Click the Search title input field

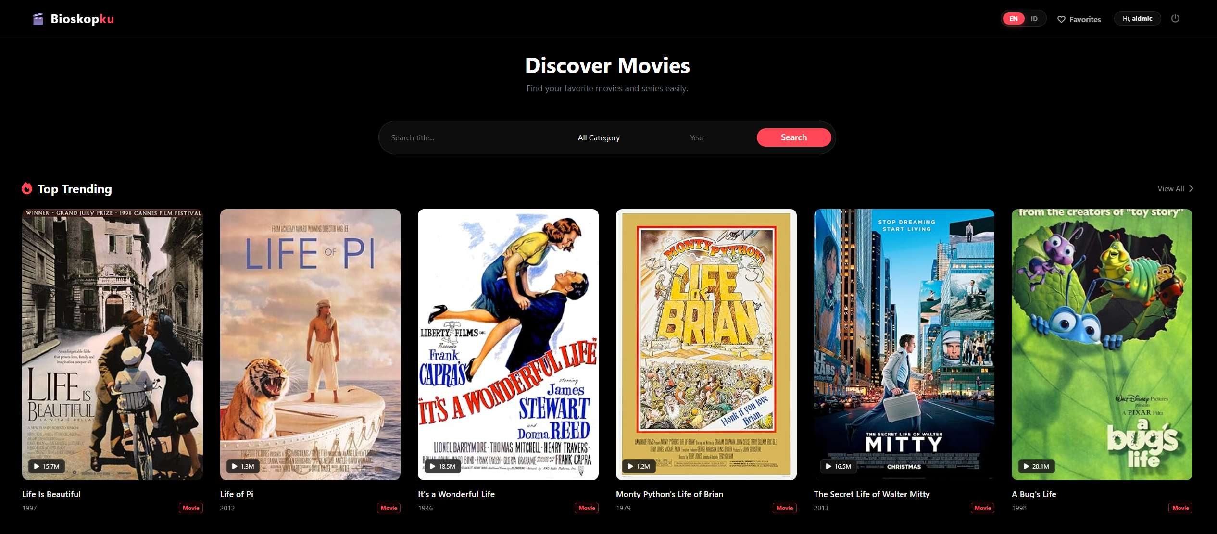[476, 137]
